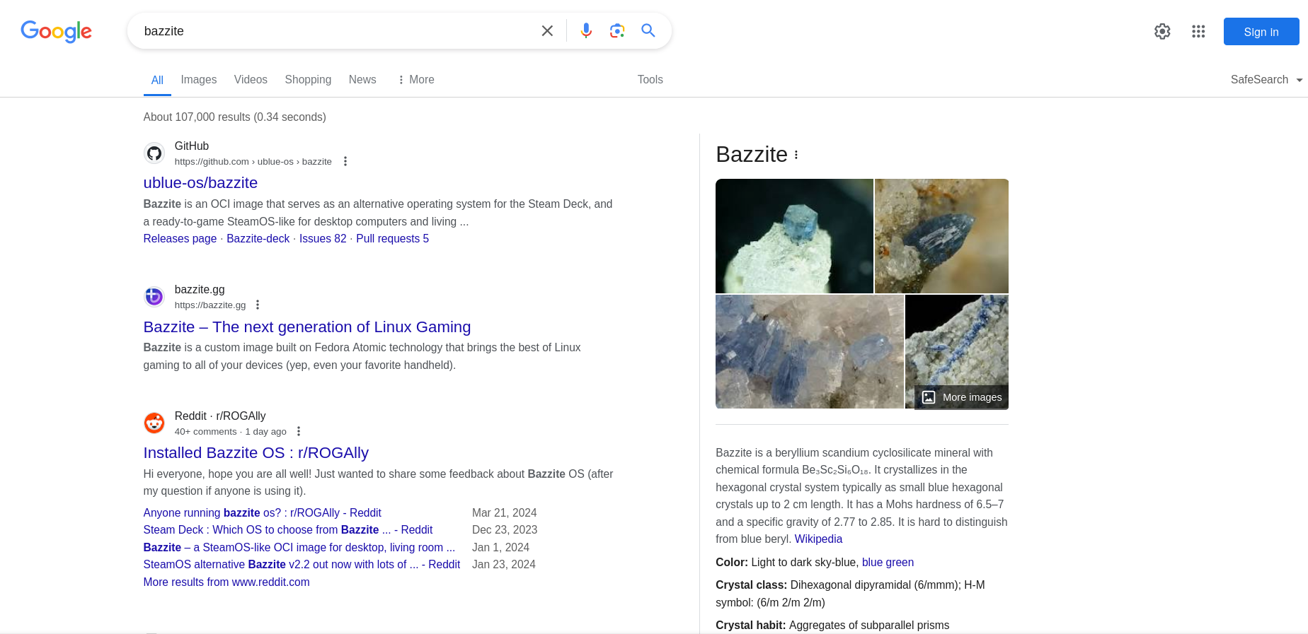Switch to Videos tab
Viewport: 1308px width, 634px height.
click(x=251, y=80)
